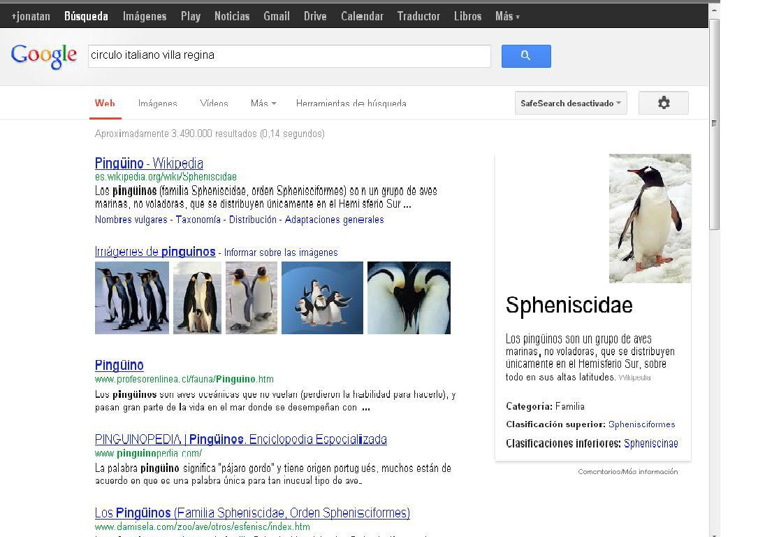This screenshot has height=537, width=758.
Task: Open two king penguins thumbnail
Action: pos(252,298)
